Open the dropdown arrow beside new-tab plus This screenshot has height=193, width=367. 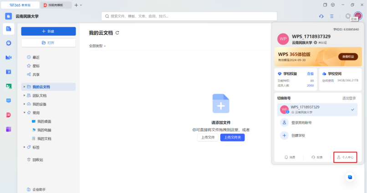tap(81, 5)
